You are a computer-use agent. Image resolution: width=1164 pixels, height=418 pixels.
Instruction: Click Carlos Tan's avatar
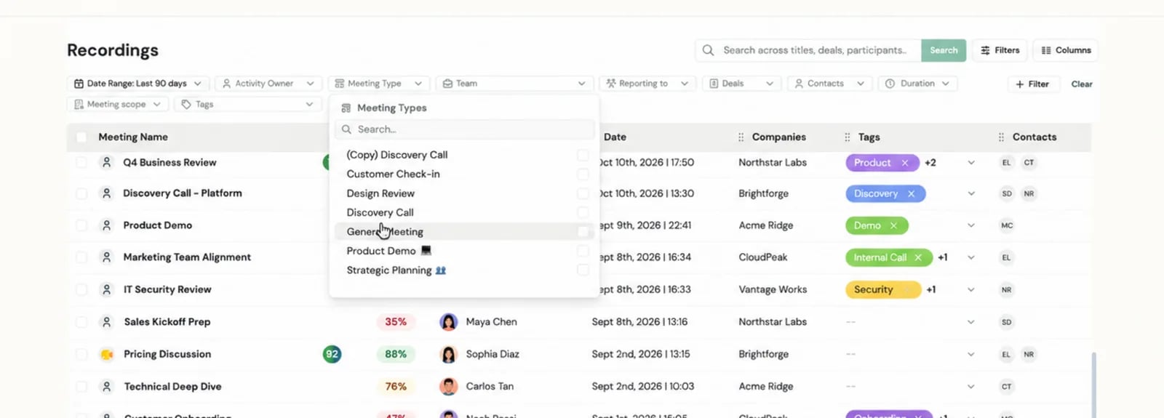tap(449, 386)
